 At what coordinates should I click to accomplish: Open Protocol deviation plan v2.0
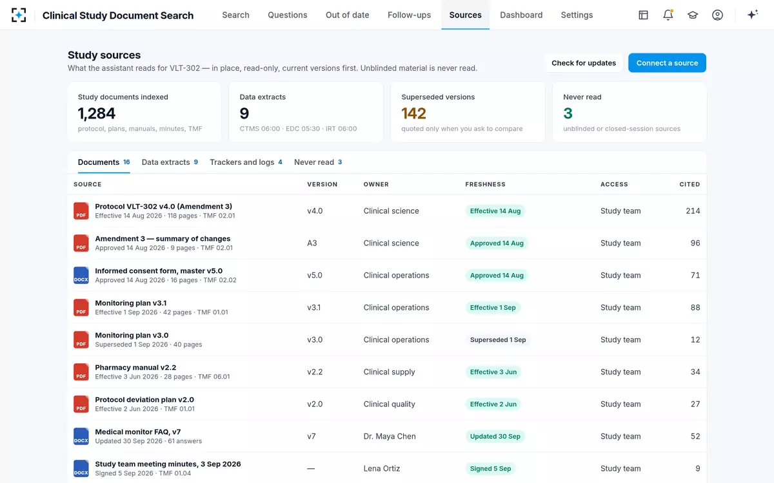pyautogui.click(x=144, y=400)
